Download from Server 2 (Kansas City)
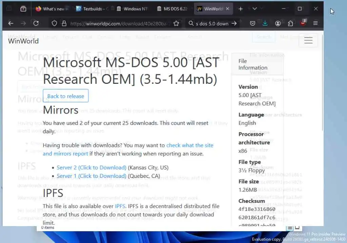 click(91, 168)
